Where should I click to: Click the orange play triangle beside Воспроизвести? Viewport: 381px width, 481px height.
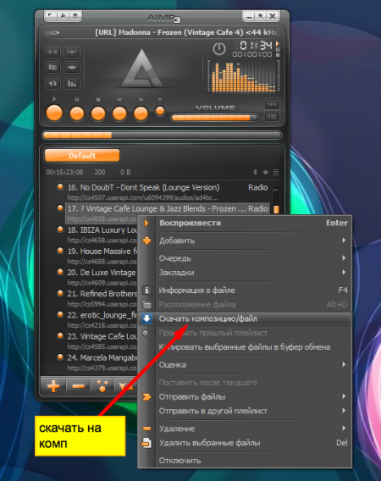pos(146,223)
